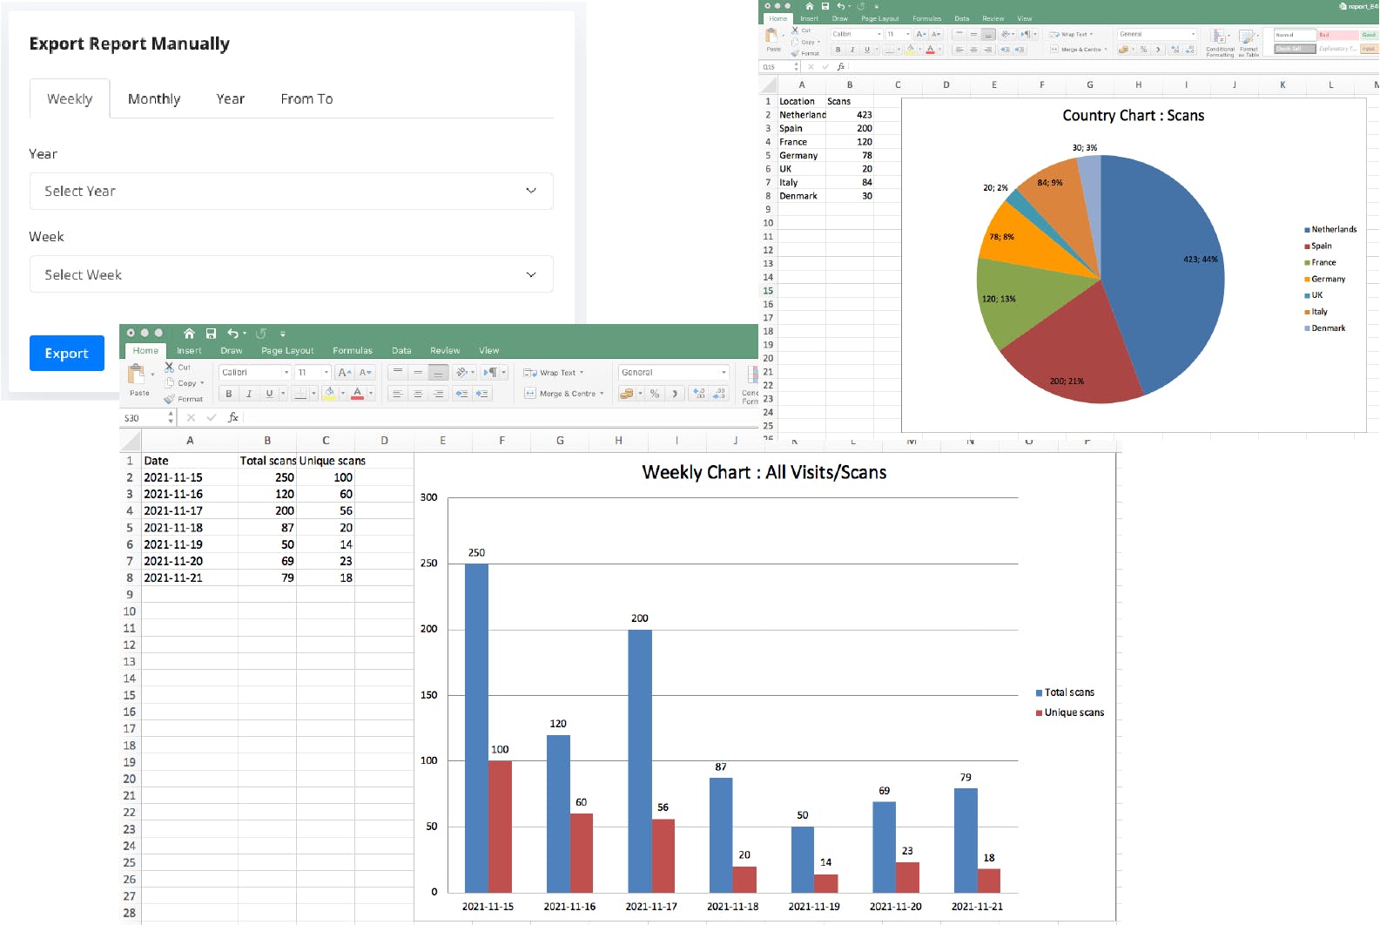Click Wrap Text in the weekly chart window
This screenshot has width=1380, height=925.
(x=554, y=373)
